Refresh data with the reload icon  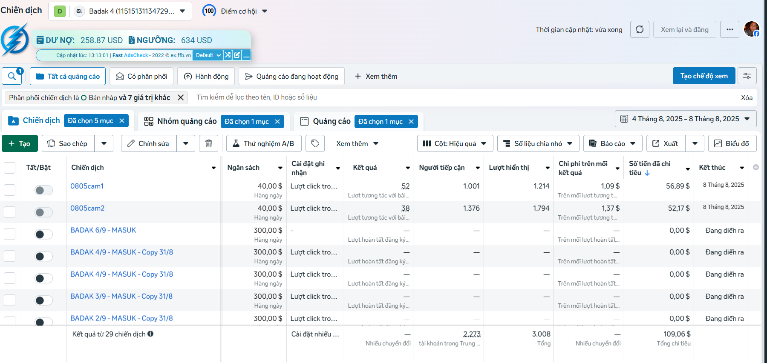coord(640,29)
